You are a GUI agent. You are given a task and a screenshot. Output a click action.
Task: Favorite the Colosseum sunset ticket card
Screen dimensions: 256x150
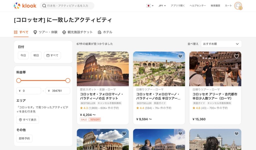124,56
